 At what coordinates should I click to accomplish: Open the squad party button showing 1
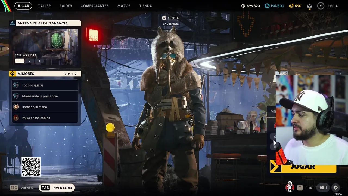tap(323, 188)
